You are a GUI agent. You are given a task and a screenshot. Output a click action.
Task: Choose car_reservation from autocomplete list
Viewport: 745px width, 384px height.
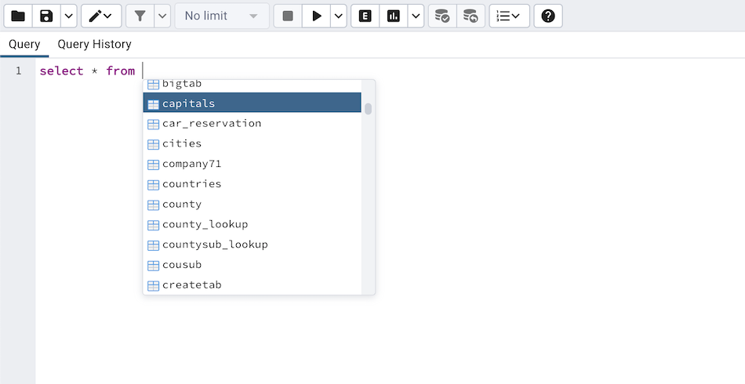click(x=212, y=123)
